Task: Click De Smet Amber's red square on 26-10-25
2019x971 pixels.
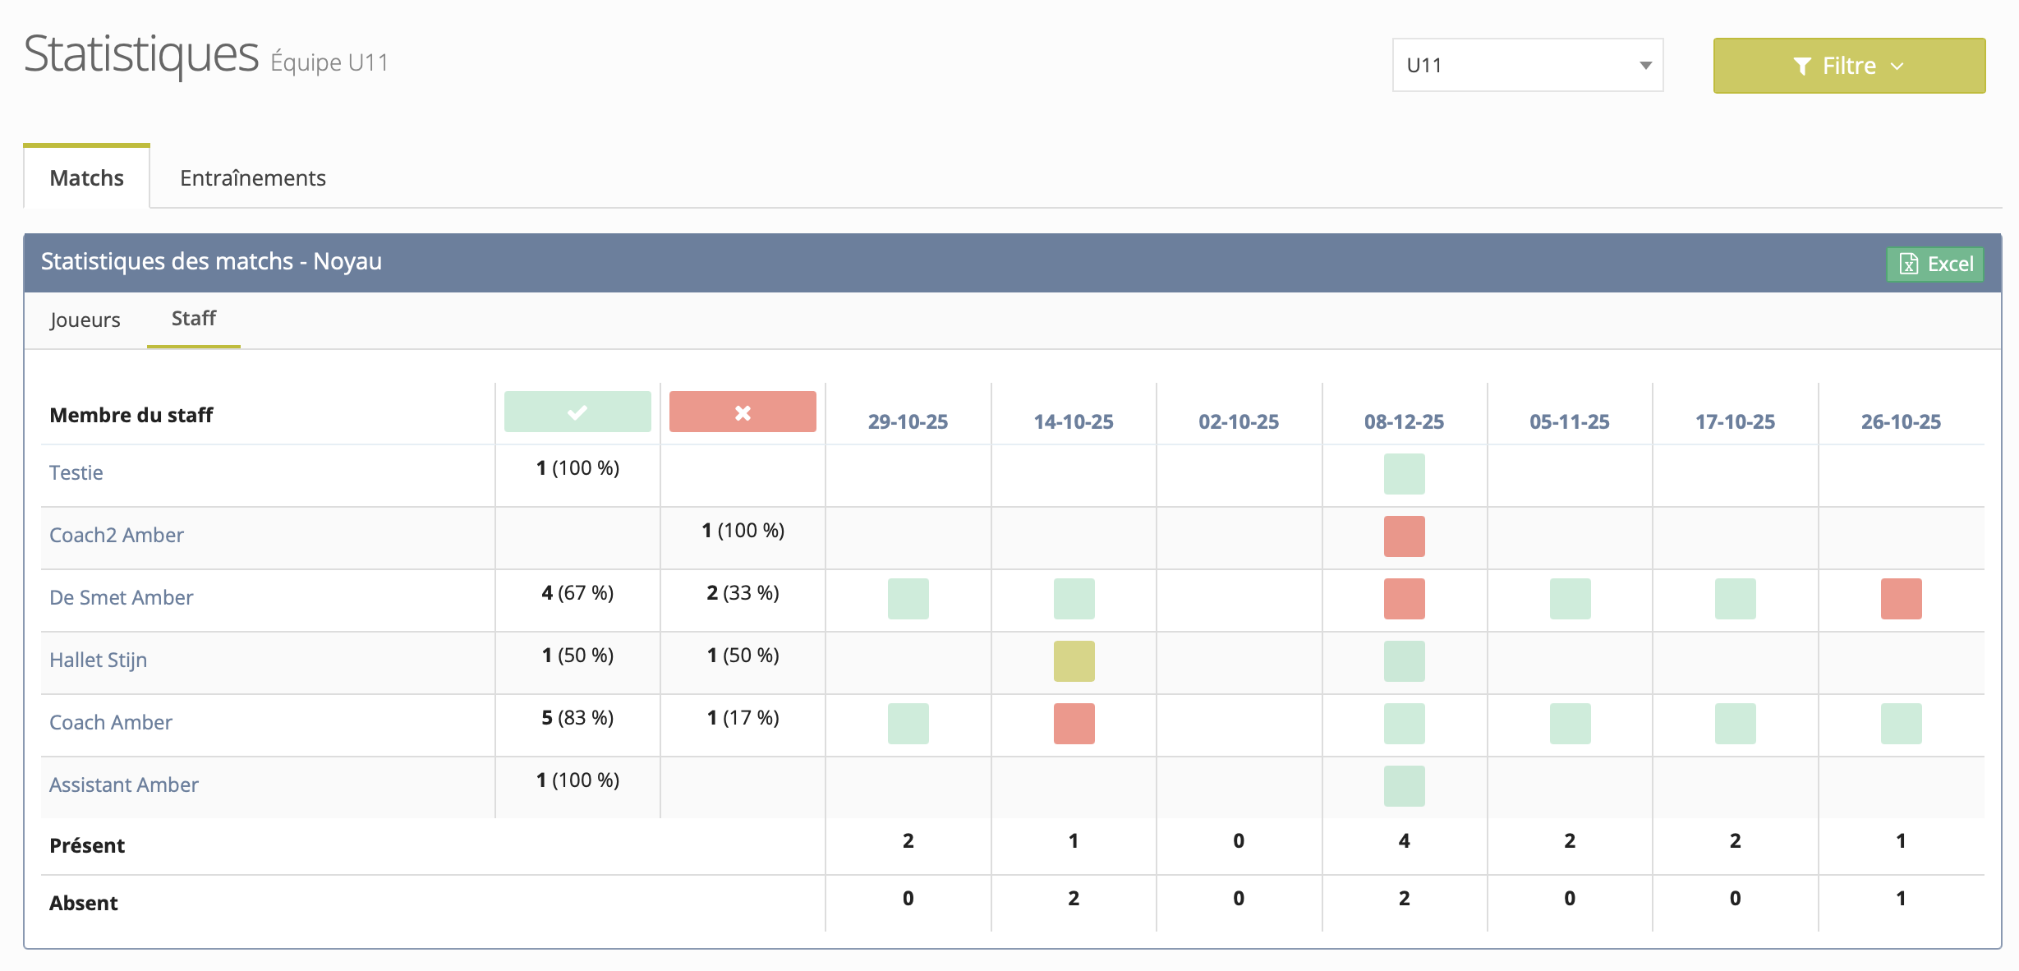Action: 1901,599
